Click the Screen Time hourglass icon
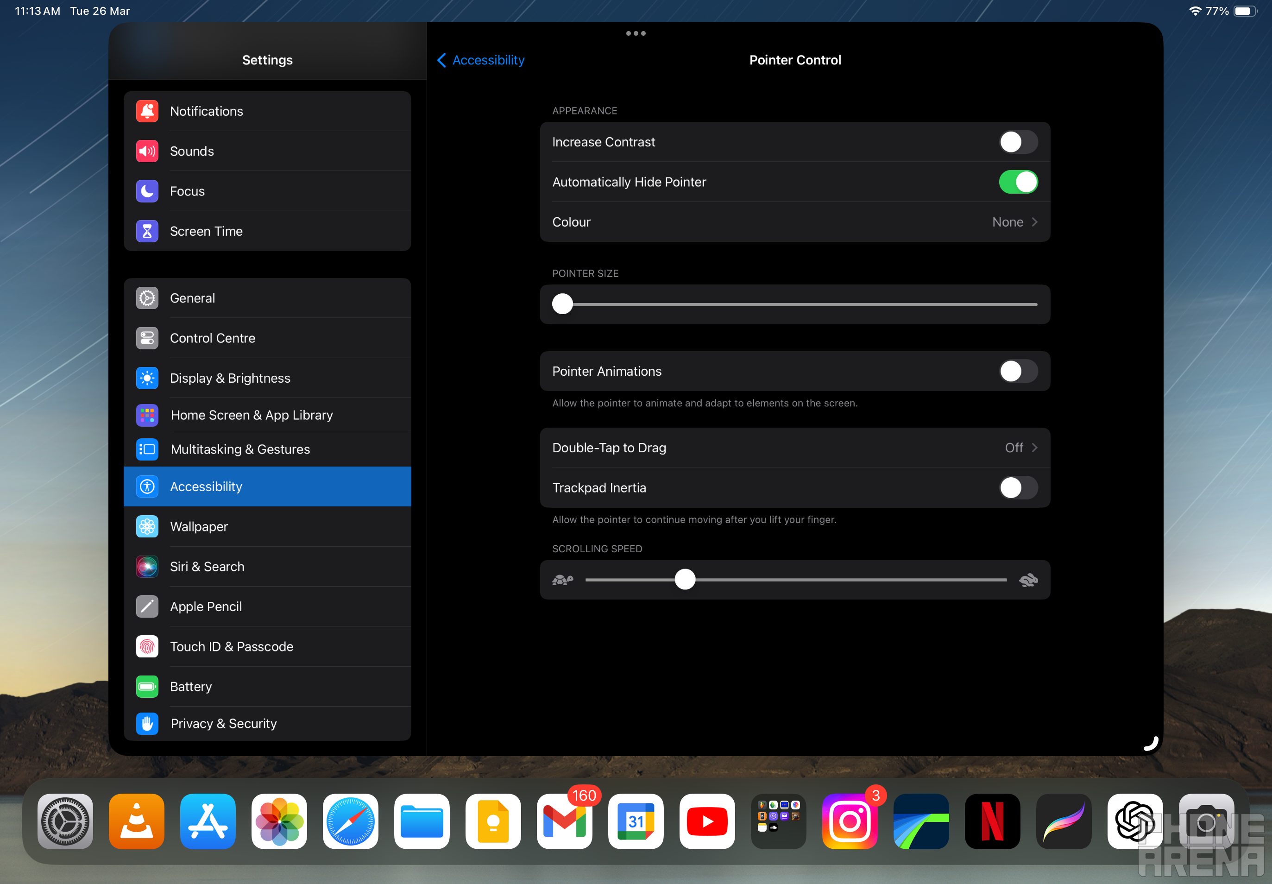 click(x=147, y=231)
